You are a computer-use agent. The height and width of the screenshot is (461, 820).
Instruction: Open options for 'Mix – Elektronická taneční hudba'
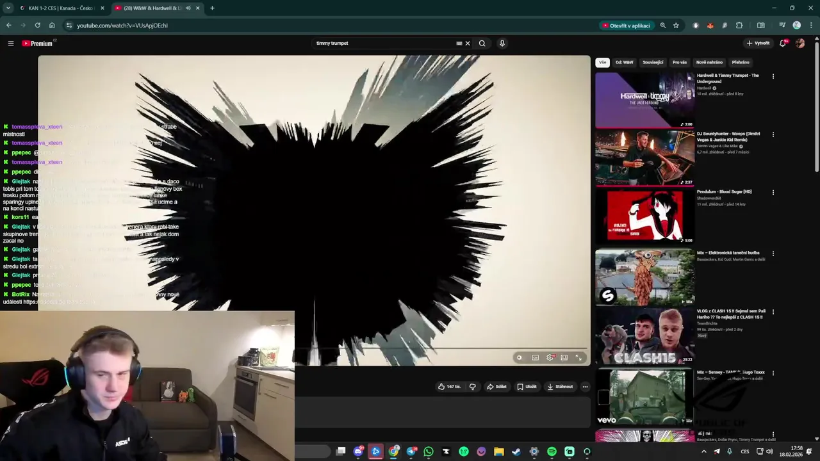pos(773,254)
